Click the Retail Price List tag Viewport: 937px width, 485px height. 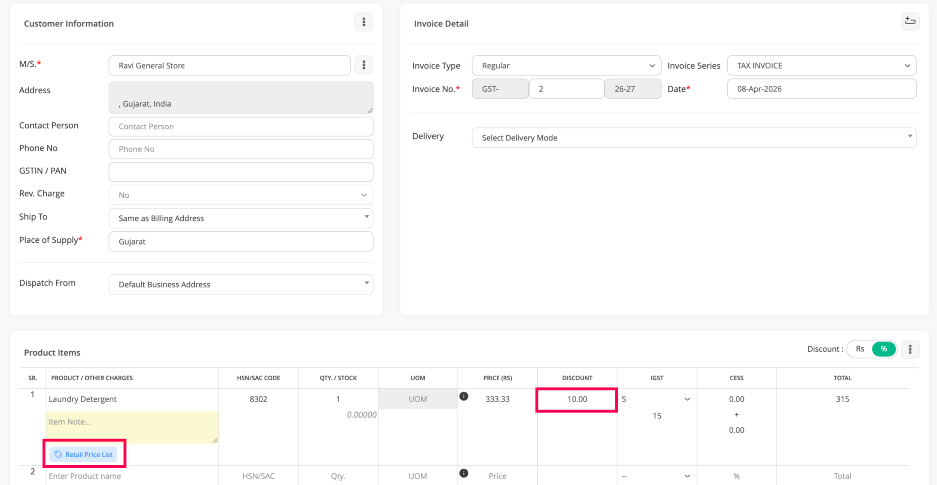[x=84, y=454]
